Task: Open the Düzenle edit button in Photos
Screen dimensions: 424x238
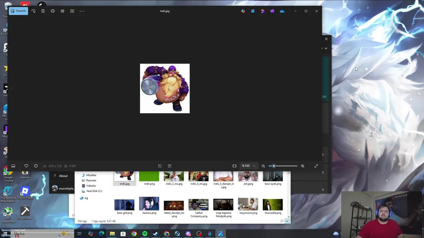Action: point(18,11)
